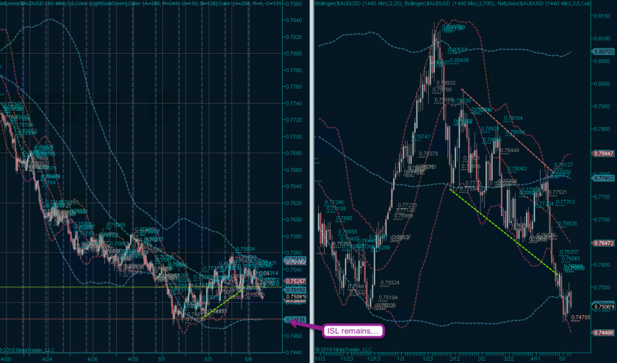Select the blue 0.75152 price marker
The width and height of the screenshot is (617, 363).
coord(295,290)
